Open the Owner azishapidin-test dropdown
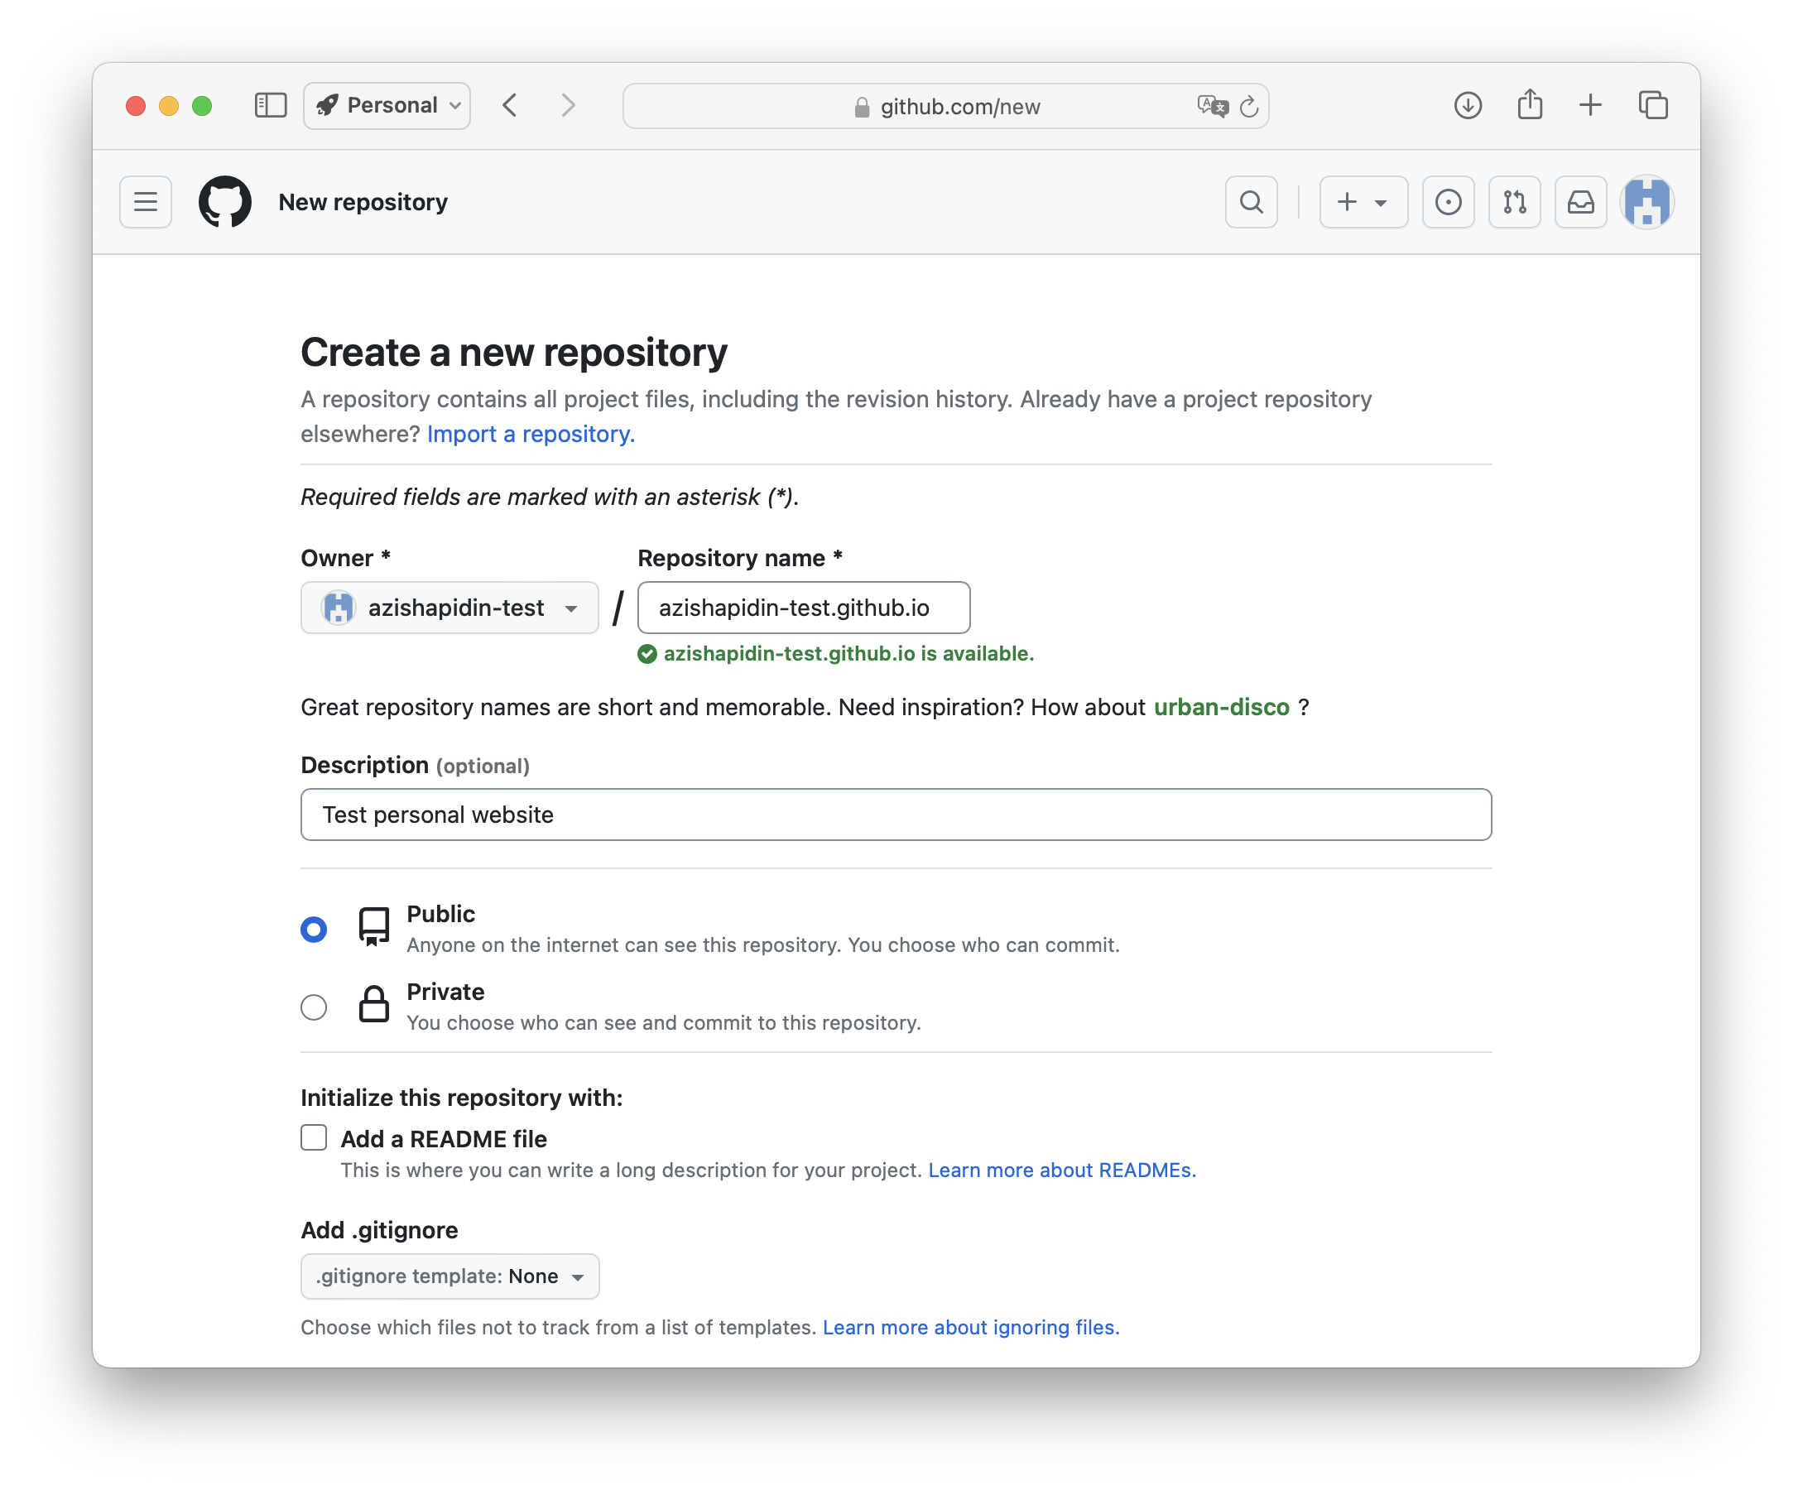Image resolution: width=1793 pixels, height=1490 pixels. pos(449,608)
